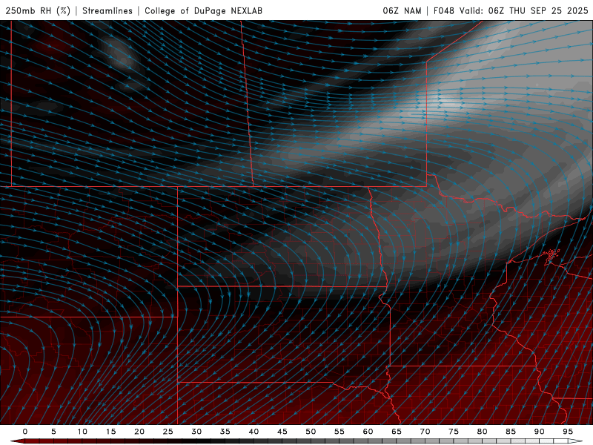
Task: Click the "15" label on color scale
Action: click(x=110, y=432)
